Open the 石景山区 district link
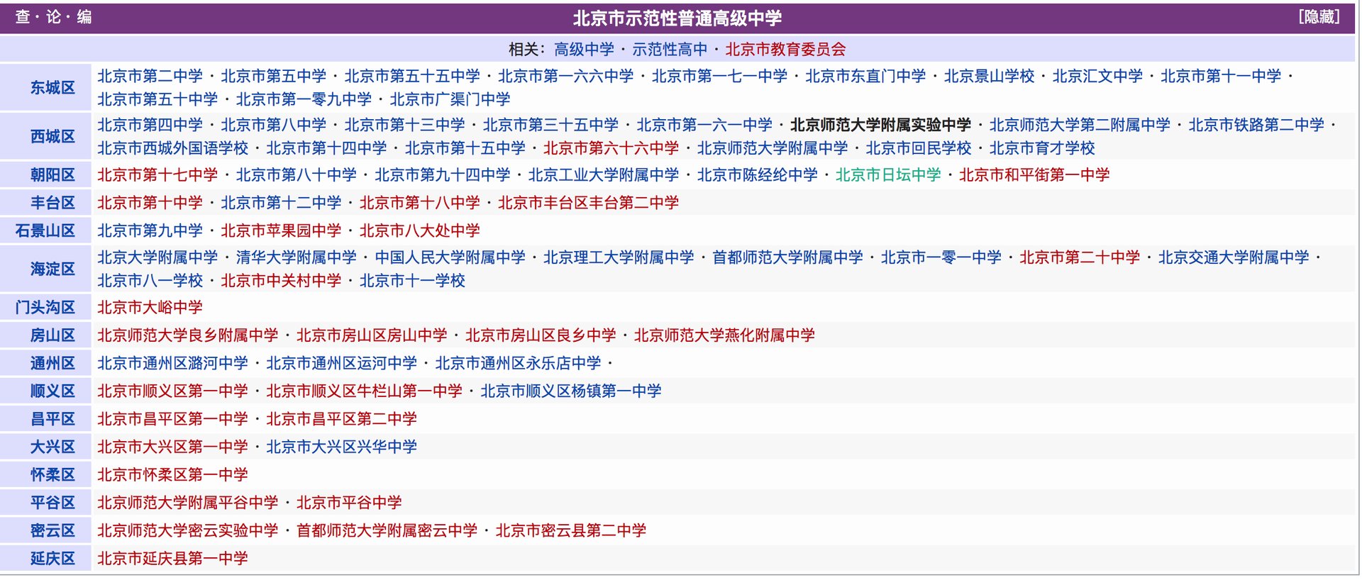Viewport: 1362px width, 580px height. [x=45, y=230]
